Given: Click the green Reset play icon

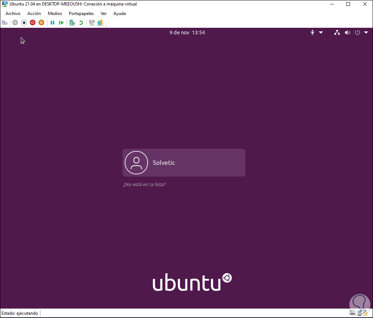Looking at the screenshot, I should [61, 23].
